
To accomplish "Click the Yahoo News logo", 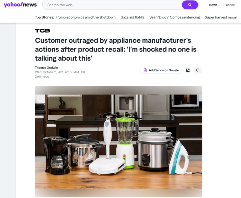I will click(x=20, y=5).
